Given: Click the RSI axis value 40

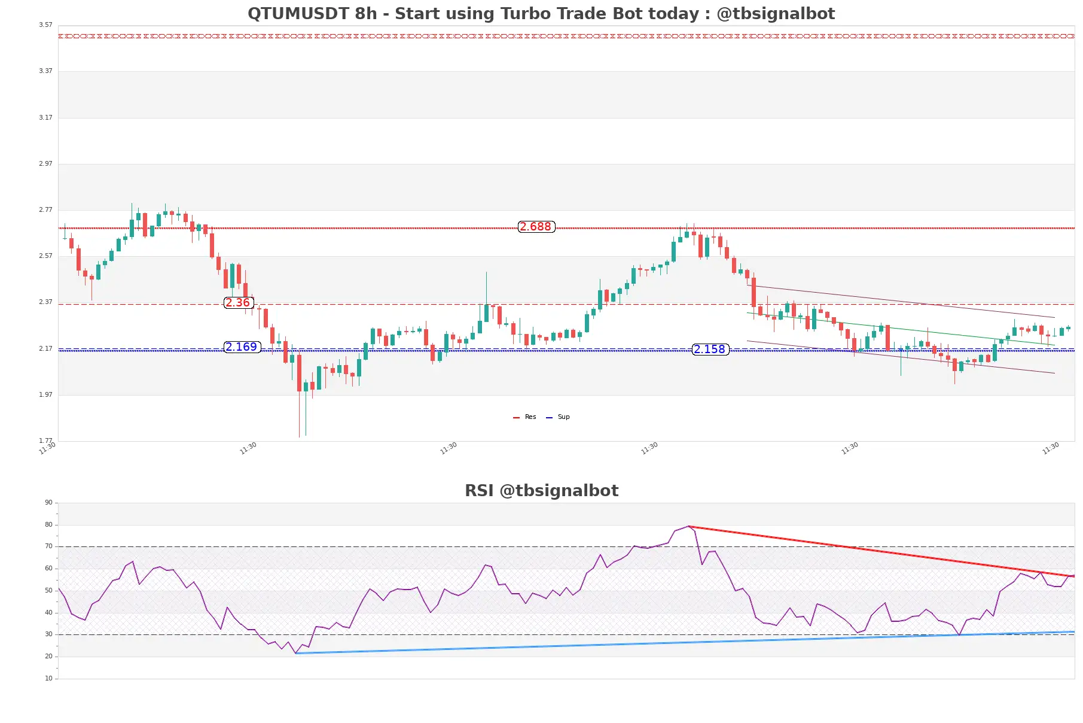Looking at the screenshot, I should [x=48, y=613].
